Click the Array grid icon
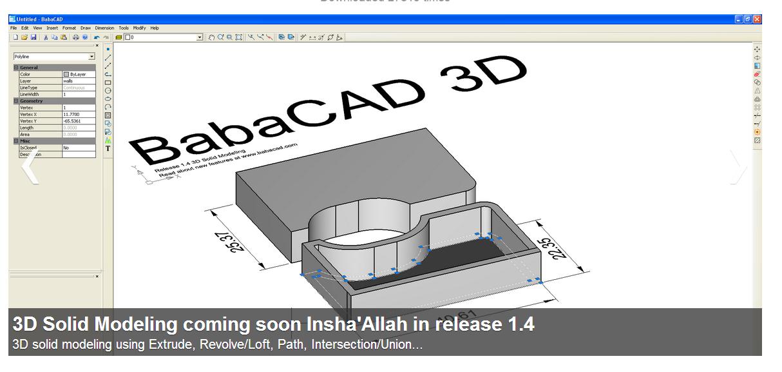Viewport: 782px width, 372px height. coord(758,107)
